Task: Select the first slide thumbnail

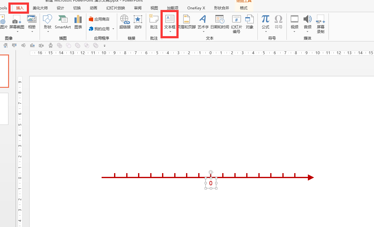Action: point(4,71)
